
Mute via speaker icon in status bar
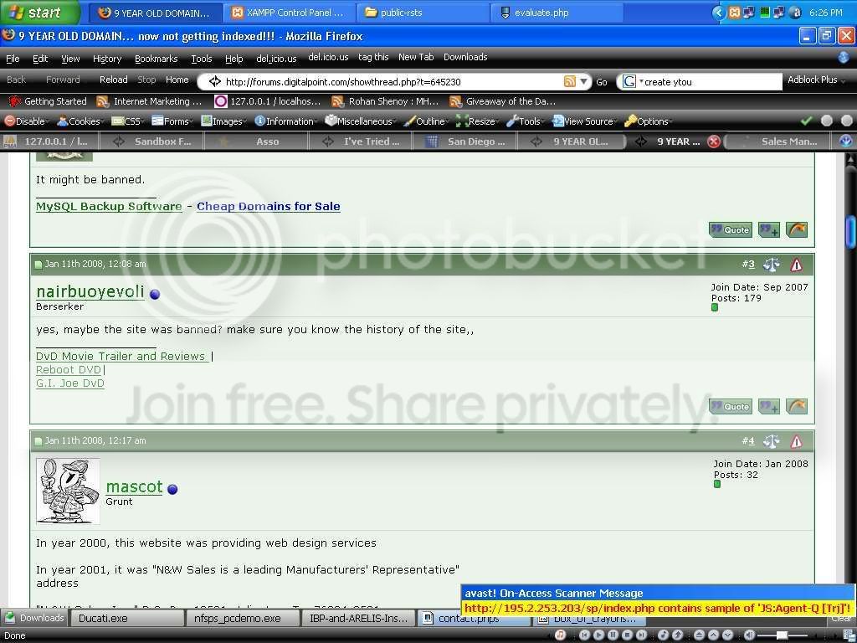click(749, 635)
